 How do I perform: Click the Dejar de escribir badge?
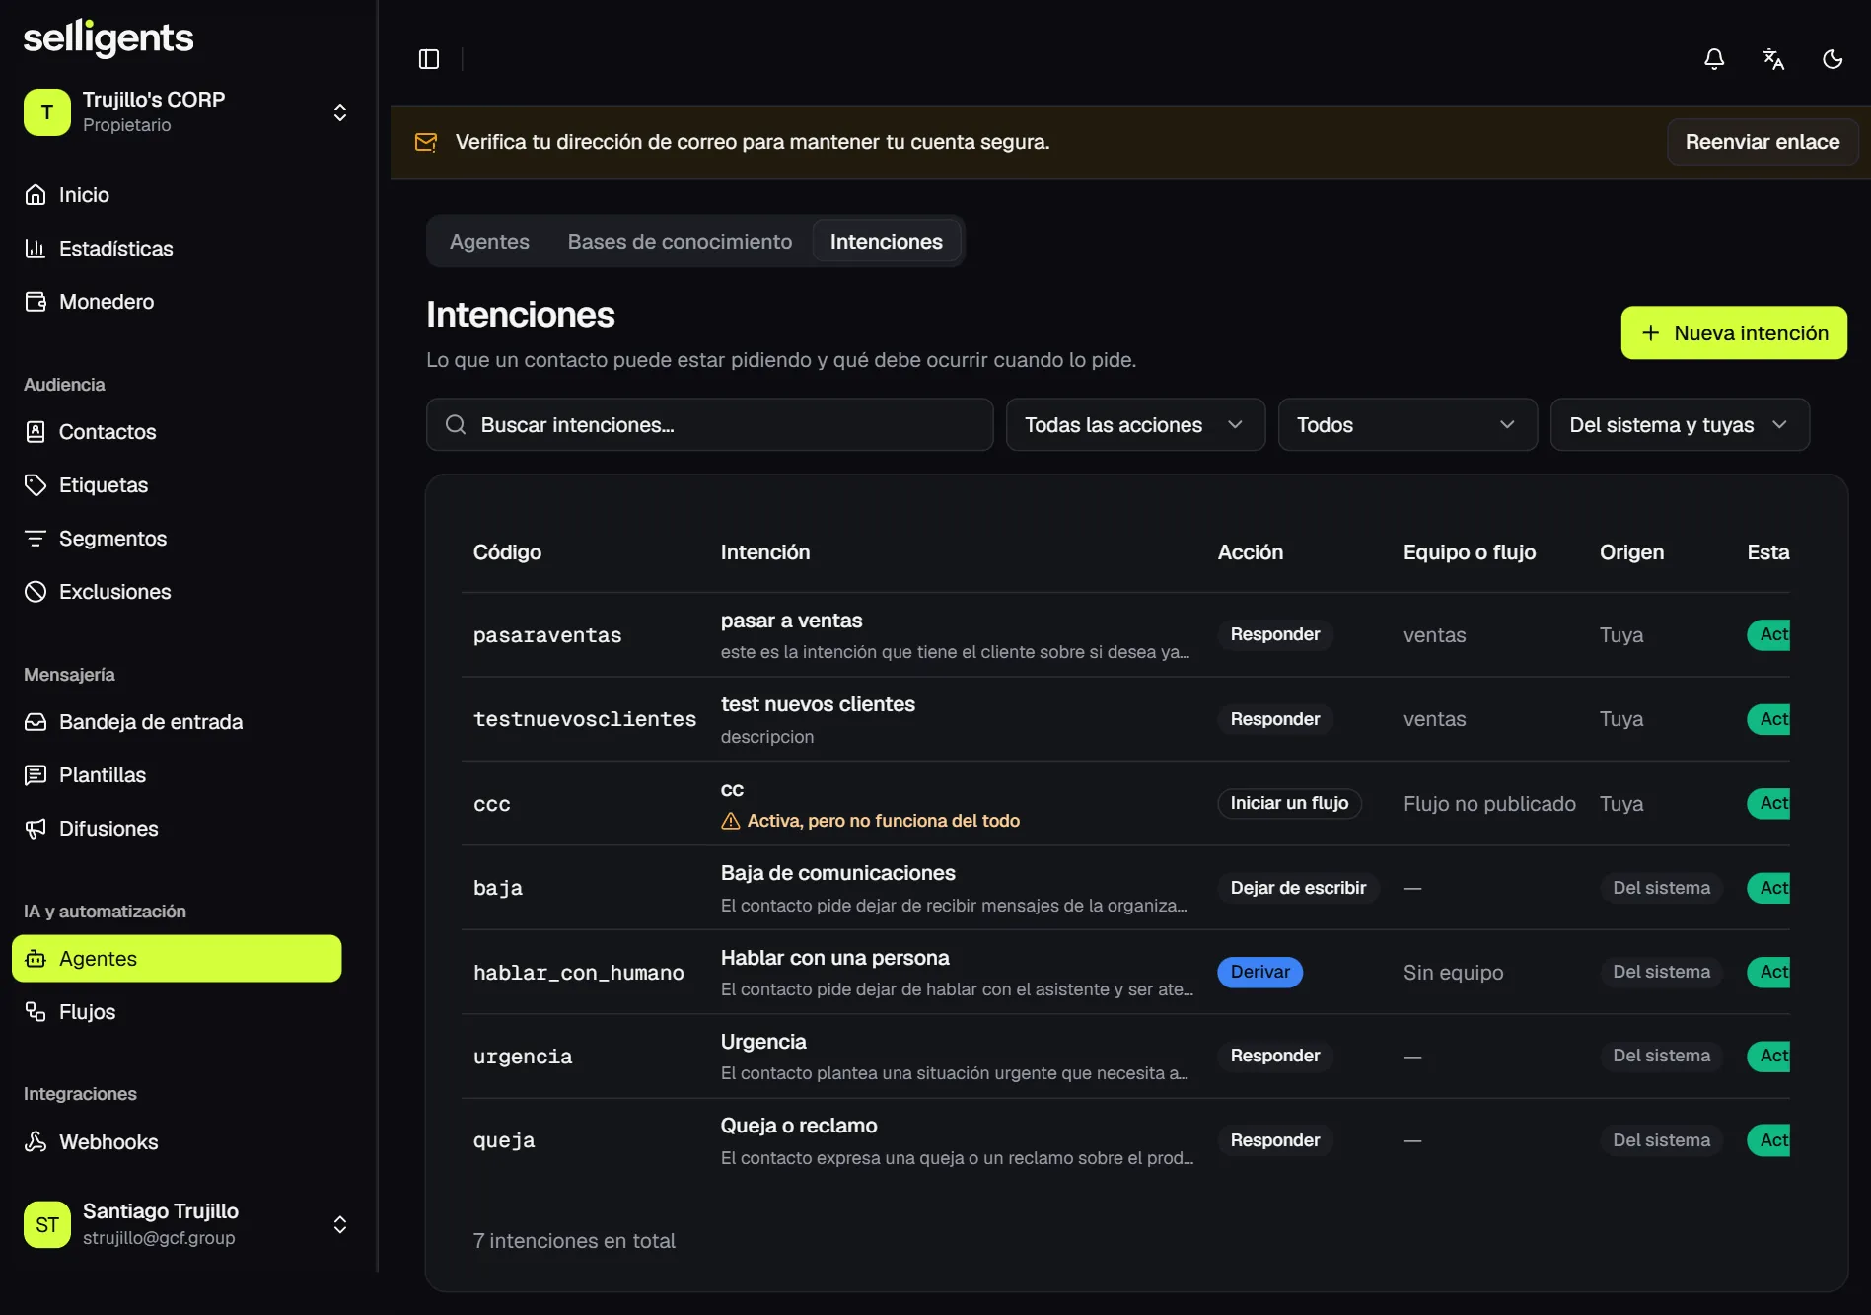tap(1298, 888)
